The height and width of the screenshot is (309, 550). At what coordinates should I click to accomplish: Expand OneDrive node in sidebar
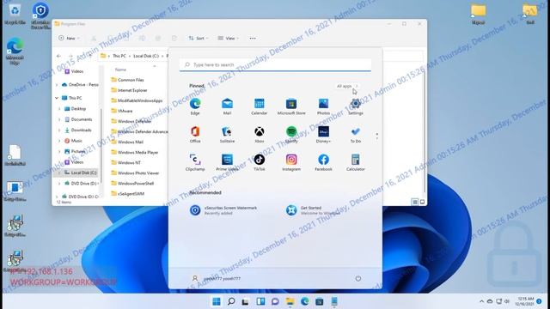[x=57, y=85]
